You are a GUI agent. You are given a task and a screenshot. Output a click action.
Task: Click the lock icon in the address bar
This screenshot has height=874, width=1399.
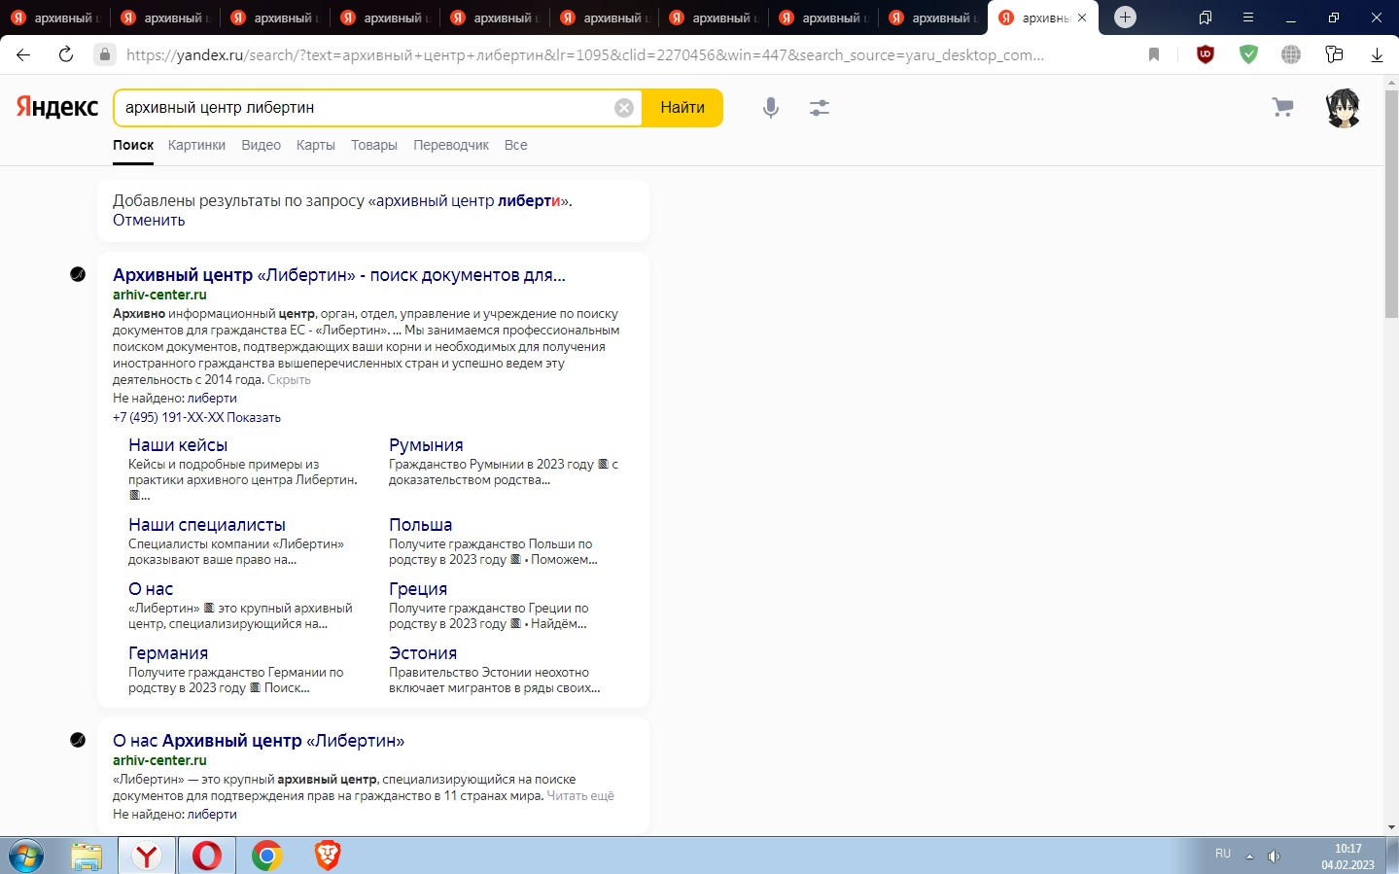(x=105, y=54)
